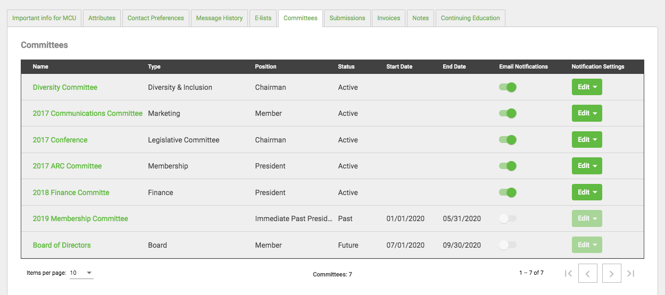Select the Committees tab
665x295 pixels.
click(x=301, y=18)
